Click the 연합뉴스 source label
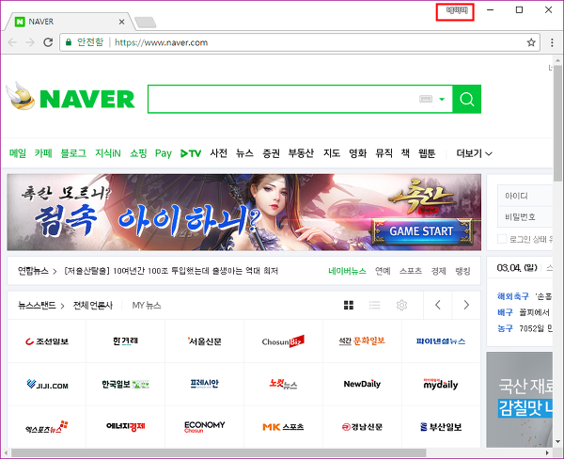 [x=33, y=271]
